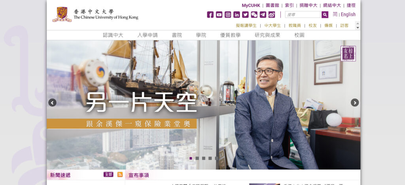The image size is (405, 185).
Task: Switch language to English
Action: point(348,15)
